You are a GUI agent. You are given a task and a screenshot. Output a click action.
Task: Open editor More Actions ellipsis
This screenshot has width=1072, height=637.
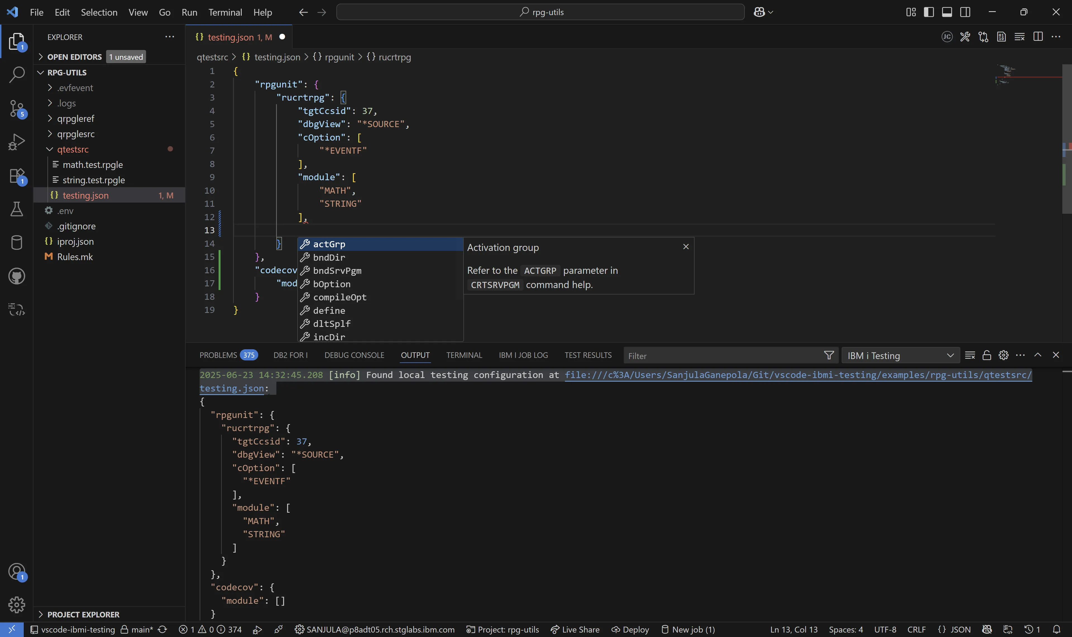[1056, 37]
